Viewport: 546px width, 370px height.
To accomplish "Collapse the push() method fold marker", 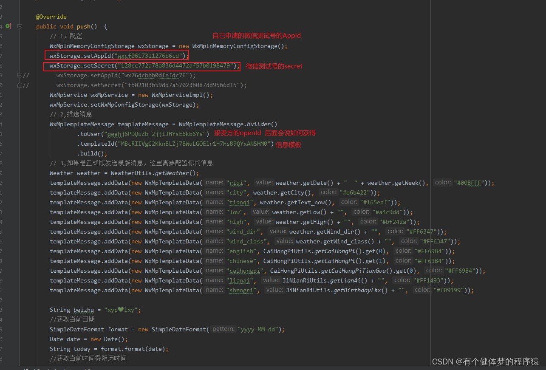I will tap(20, 26).
